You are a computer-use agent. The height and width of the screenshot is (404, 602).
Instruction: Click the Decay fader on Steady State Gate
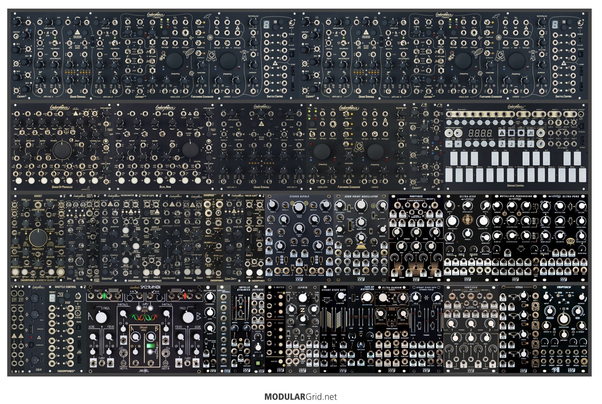click(325, 320)
